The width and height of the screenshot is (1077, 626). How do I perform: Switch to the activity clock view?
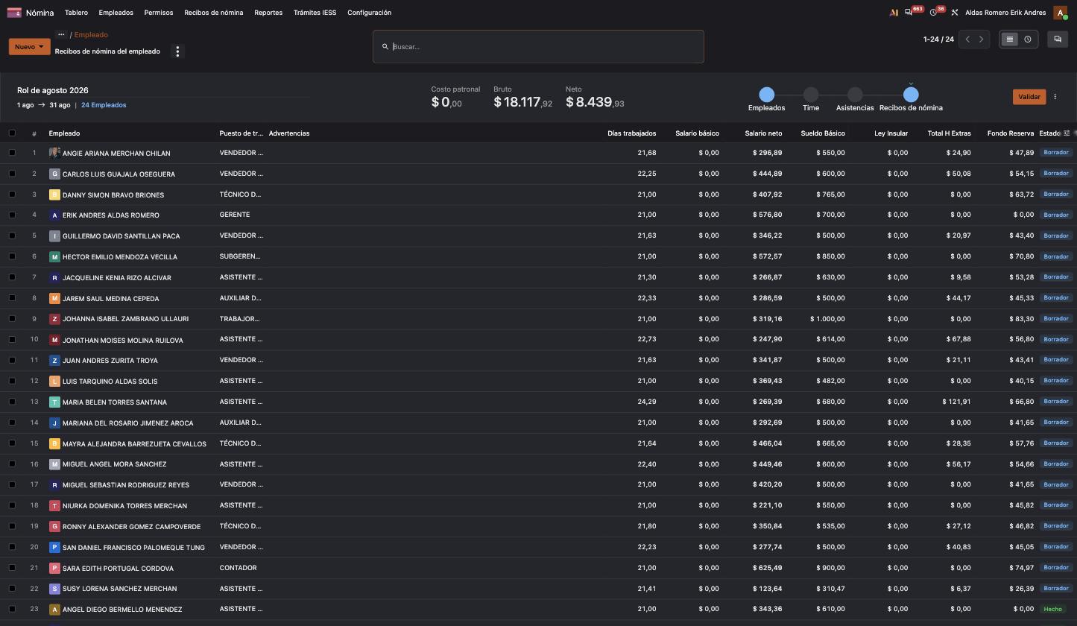1027,39
